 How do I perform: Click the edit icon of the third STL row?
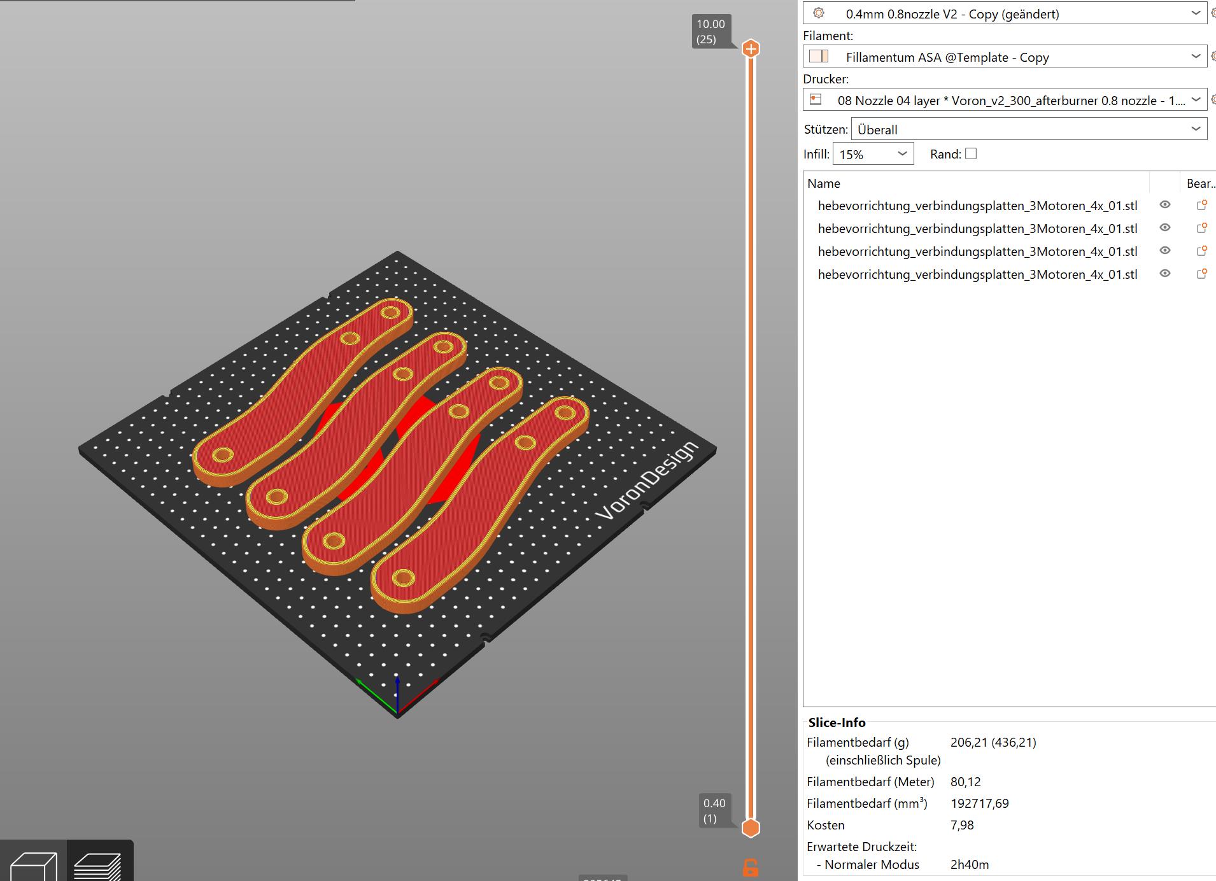click(x=1201, y=251)
